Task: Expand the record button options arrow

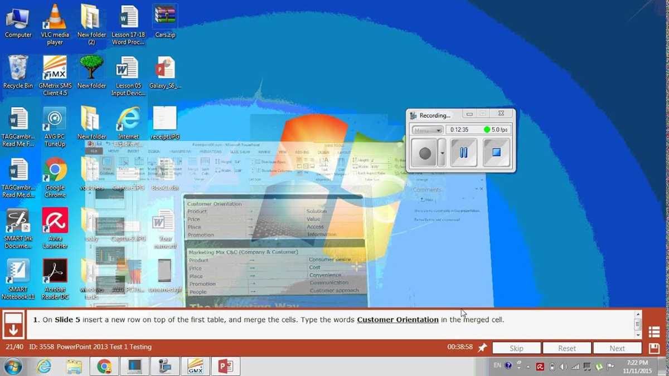Action: (442, 153)
